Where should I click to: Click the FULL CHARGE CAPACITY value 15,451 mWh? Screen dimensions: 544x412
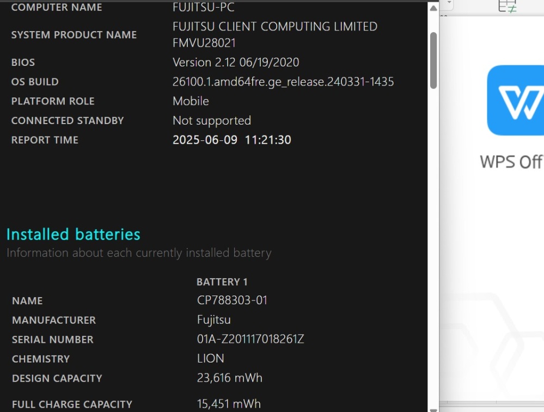(x=229, y=404)
